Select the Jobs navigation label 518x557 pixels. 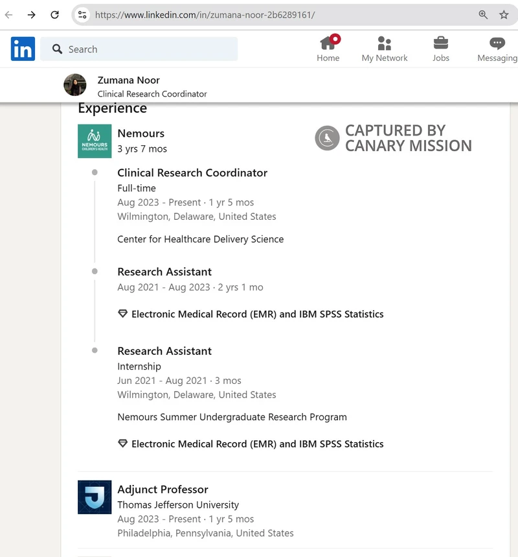441,58
